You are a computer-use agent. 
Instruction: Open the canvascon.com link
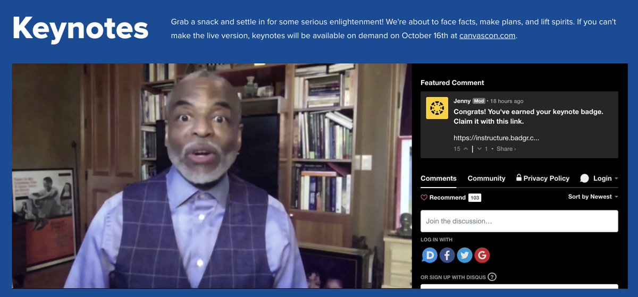[487, 36]
